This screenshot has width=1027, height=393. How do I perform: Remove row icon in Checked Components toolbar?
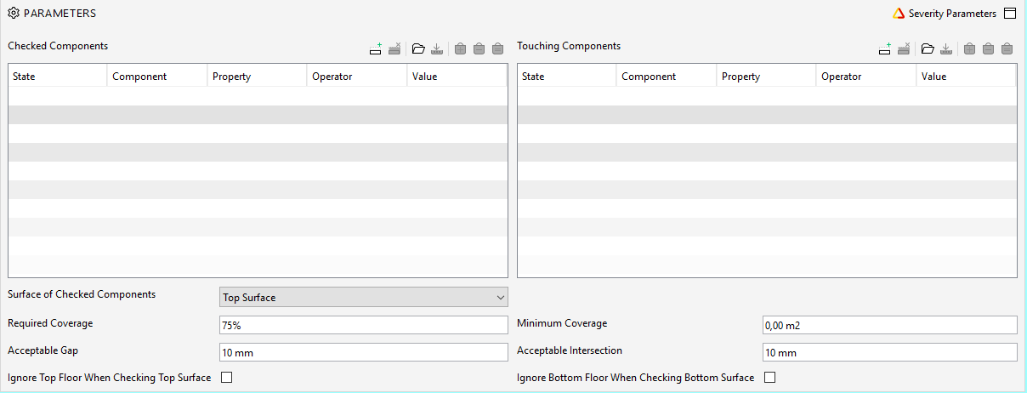tap(394, 48)
